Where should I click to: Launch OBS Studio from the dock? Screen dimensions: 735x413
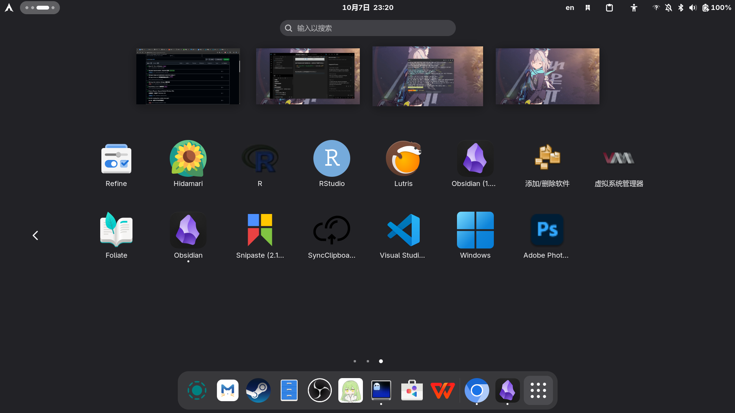[320, 390]
